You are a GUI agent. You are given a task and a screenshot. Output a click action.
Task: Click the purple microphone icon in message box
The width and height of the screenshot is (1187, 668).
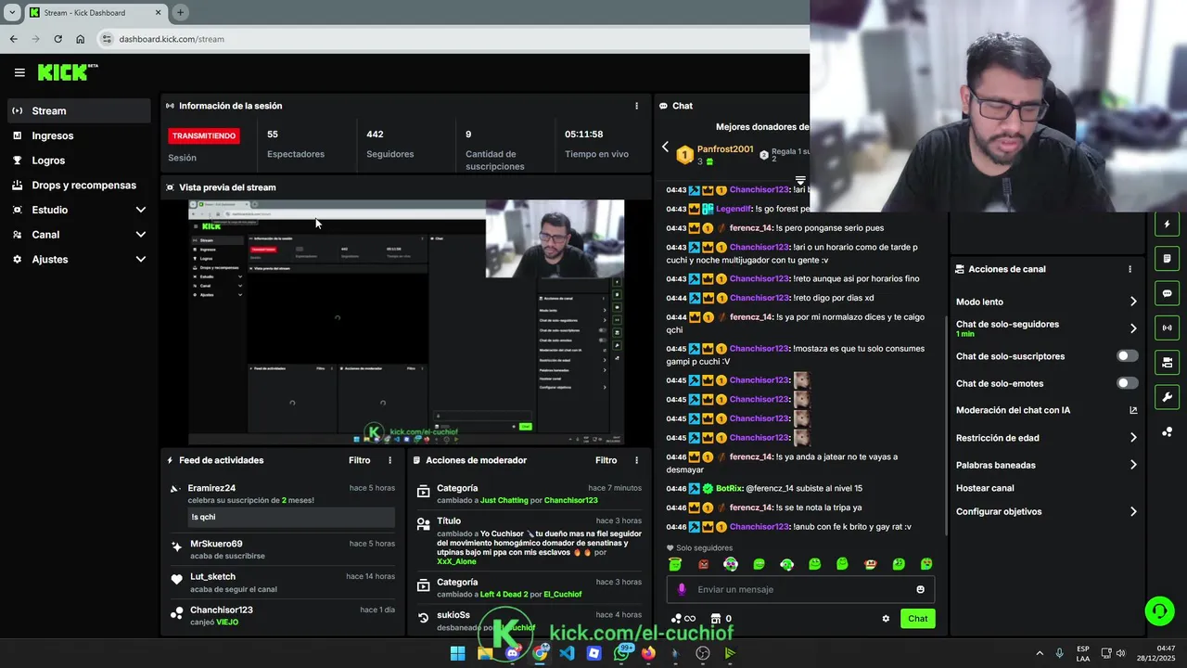(682, 589)
